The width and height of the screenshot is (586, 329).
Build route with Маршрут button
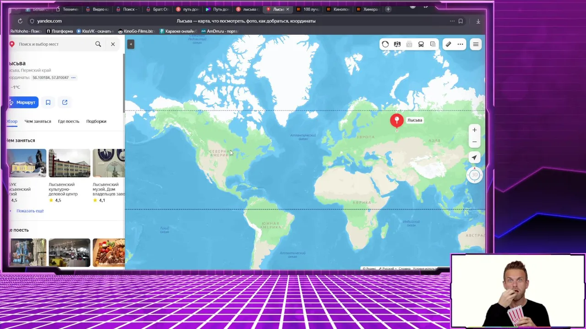[x=23, y=102]
